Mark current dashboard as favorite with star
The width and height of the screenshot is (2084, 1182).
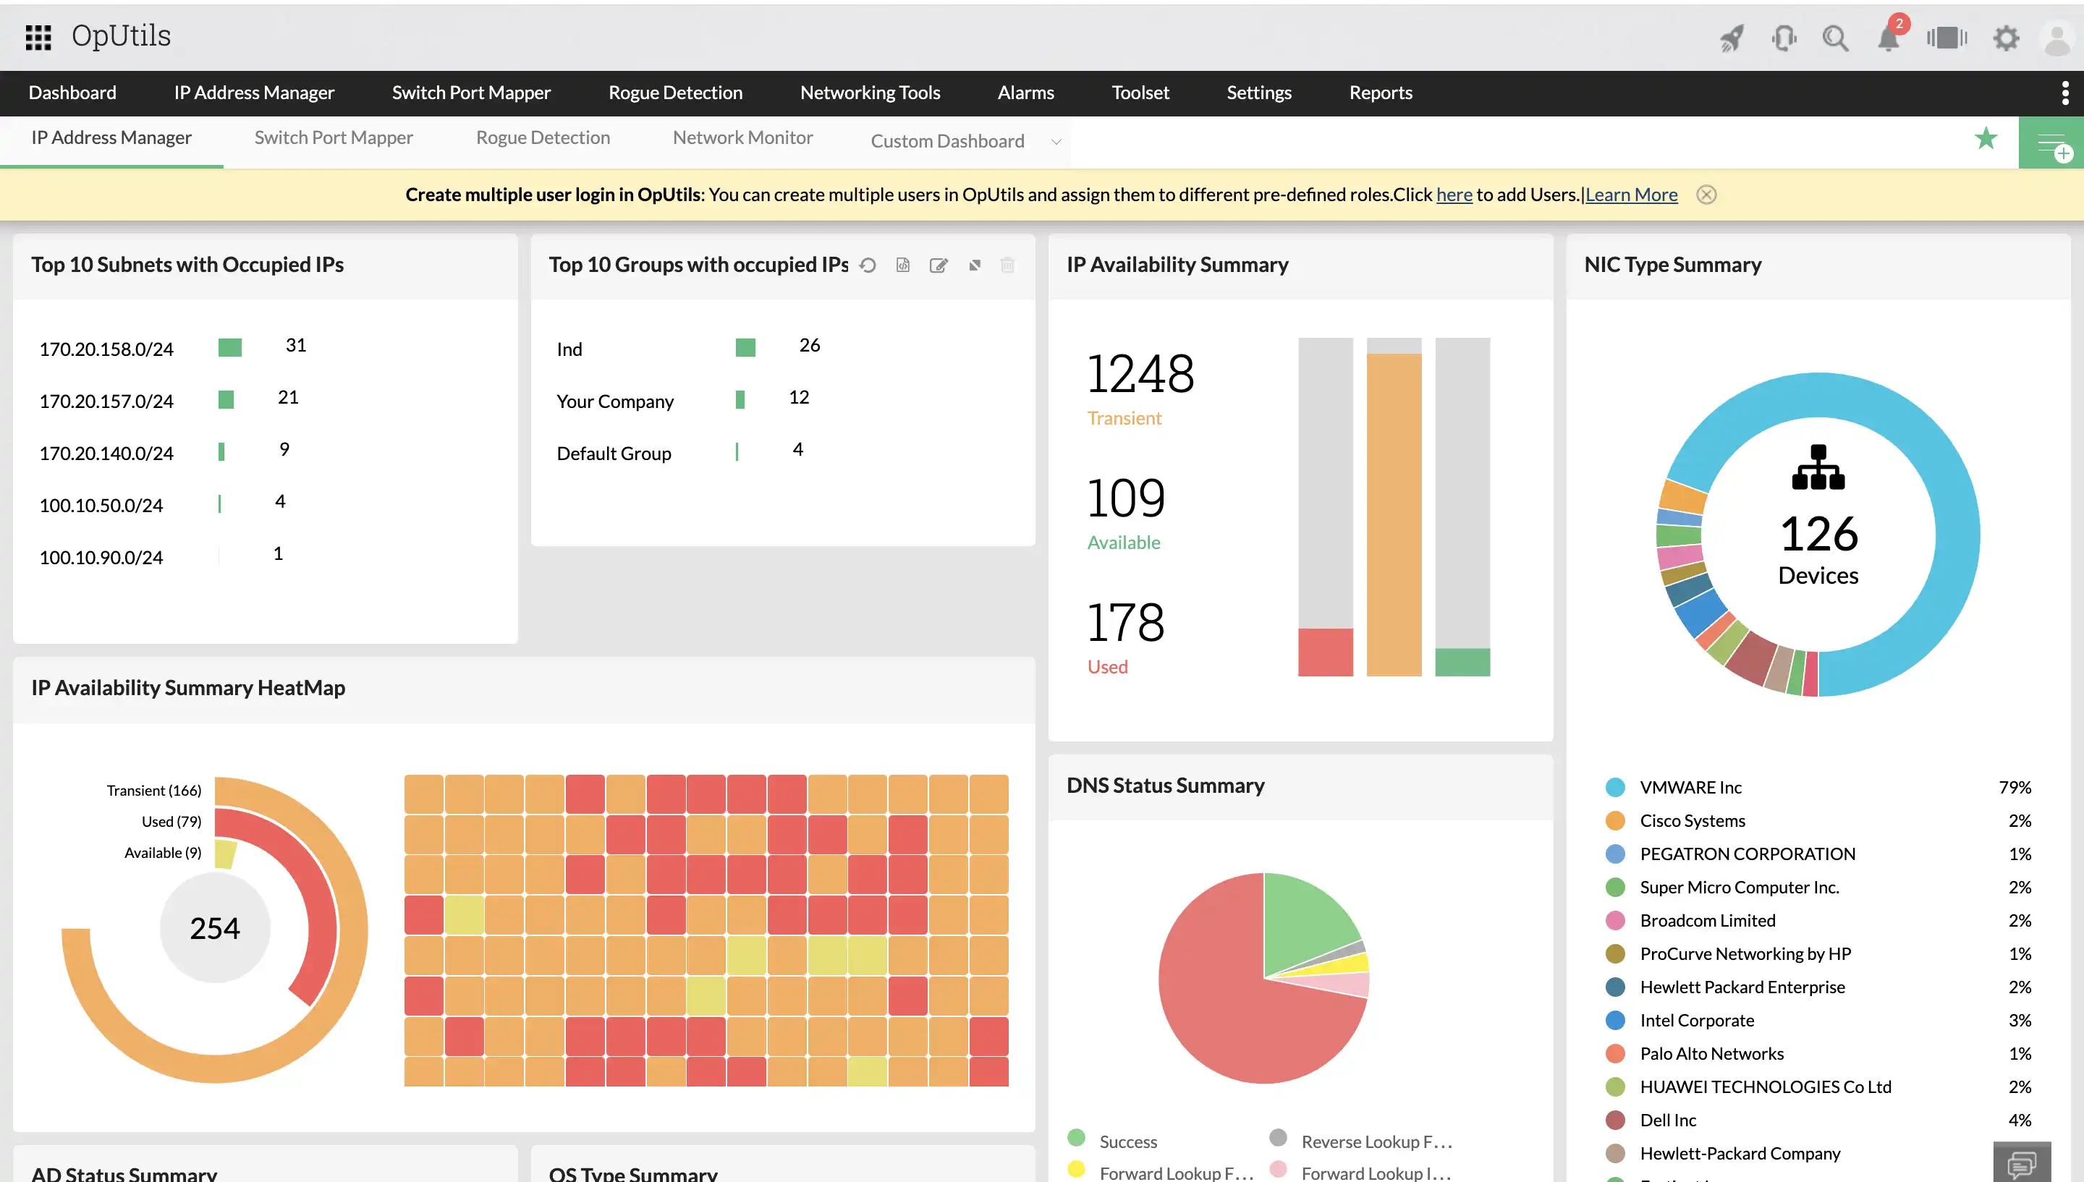click(x=1986, y=138)
